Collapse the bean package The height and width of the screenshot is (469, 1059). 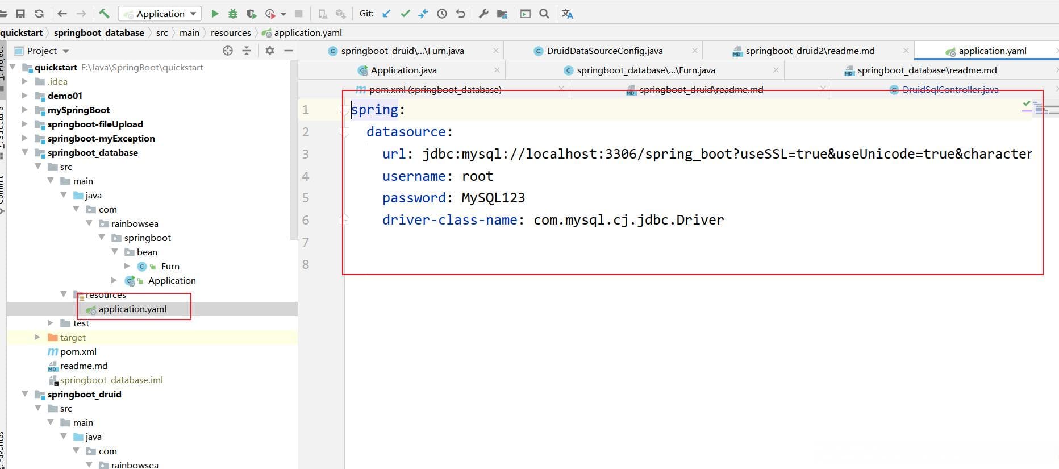(x=114, y=252)
